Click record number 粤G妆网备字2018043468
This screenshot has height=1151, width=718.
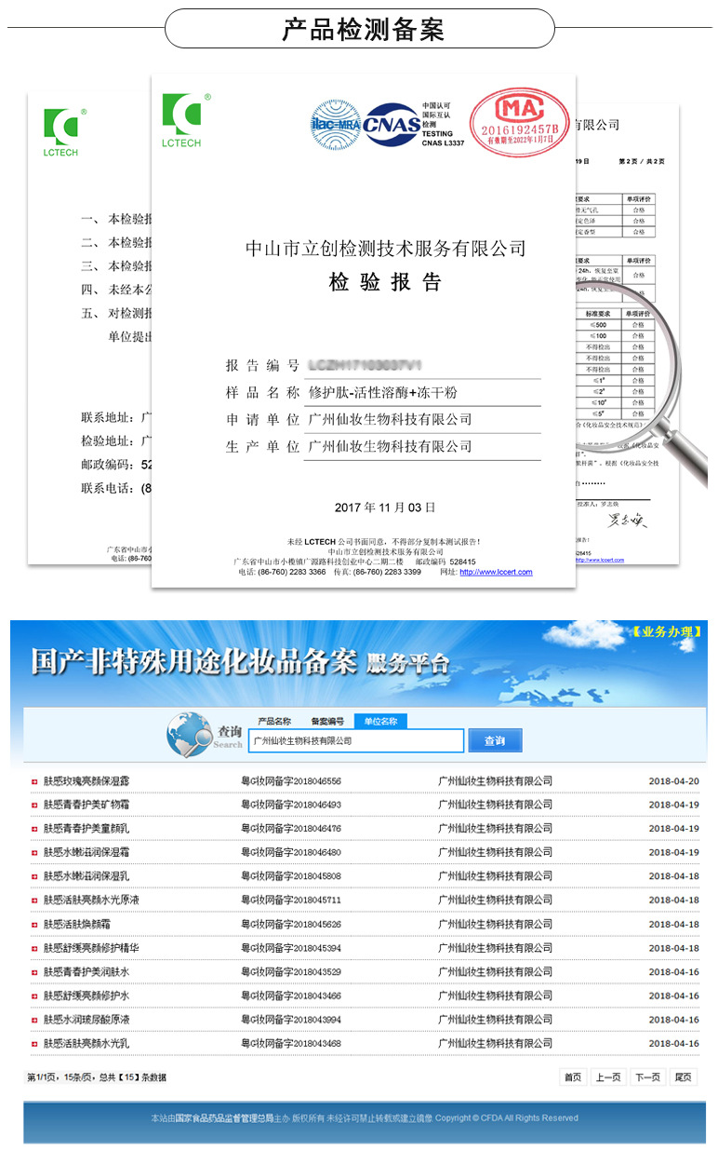coord(292,1044)
